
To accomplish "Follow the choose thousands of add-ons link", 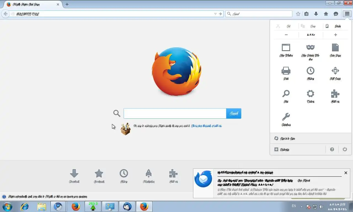I will coord(206,126).
